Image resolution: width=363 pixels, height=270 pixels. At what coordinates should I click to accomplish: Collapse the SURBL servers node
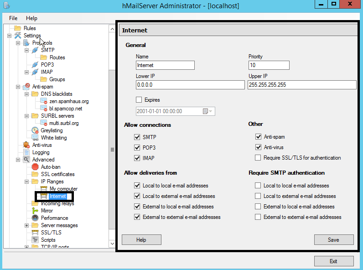tap(26, 116)
